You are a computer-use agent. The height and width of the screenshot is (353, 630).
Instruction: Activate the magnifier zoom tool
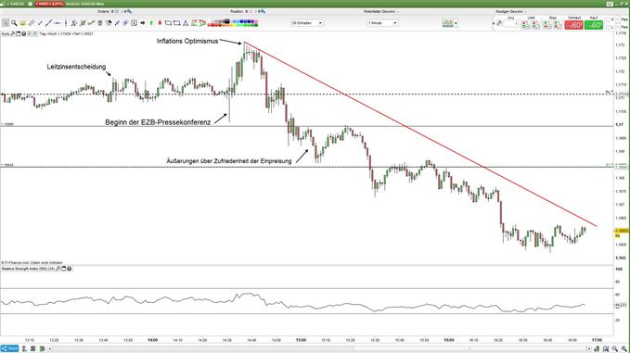click(14, 23)
